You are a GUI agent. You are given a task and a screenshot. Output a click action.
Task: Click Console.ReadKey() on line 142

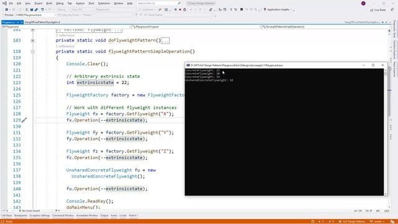[x=90, y=202]
